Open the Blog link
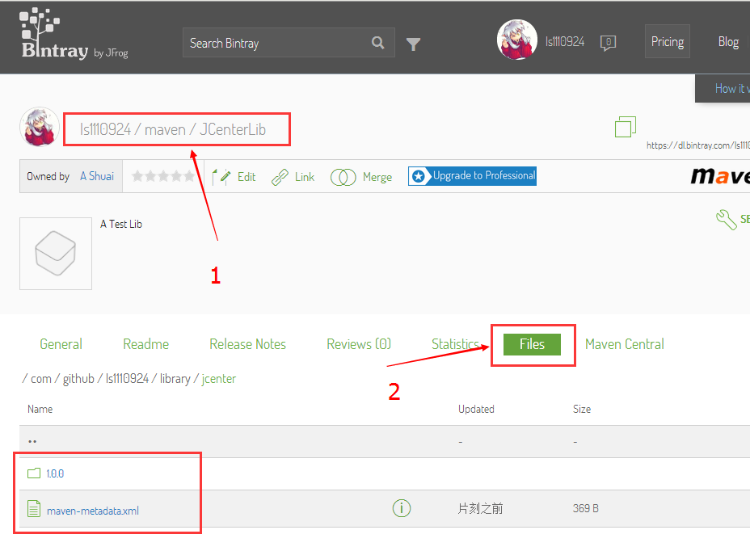Image resolution: width=750 pixels, height=551 pixels. click(728, 42)
